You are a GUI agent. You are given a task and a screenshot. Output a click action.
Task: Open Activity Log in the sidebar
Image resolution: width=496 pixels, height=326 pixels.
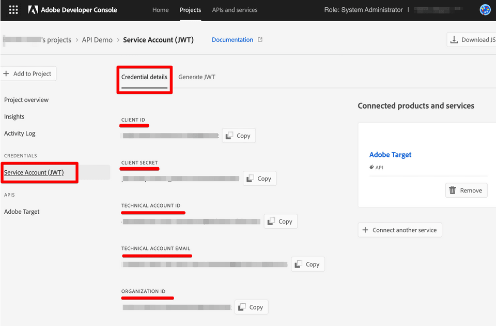click(x=20, y=134)
